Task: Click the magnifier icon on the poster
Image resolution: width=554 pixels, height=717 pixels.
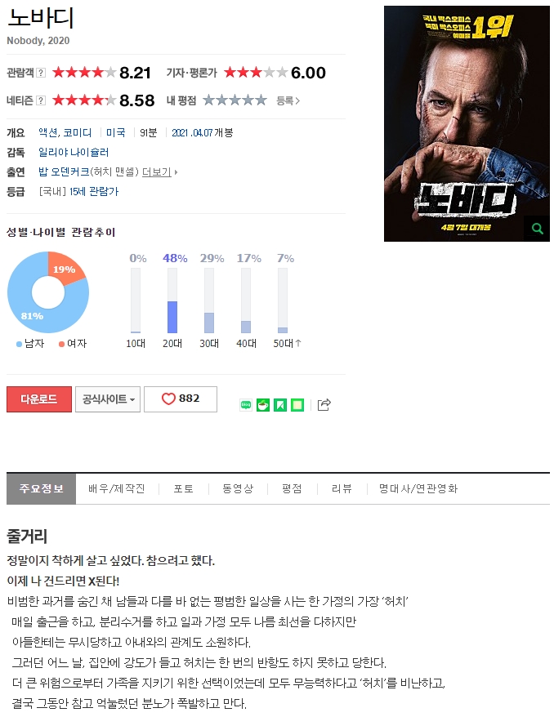Action: click(x=537, y=228)
